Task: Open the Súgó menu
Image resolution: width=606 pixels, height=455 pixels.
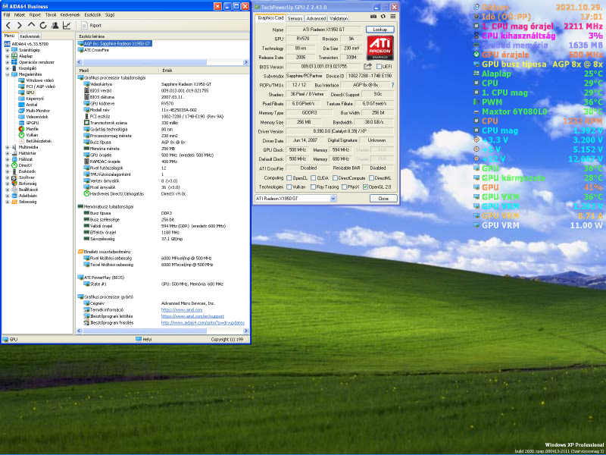Action: point(110,14)
